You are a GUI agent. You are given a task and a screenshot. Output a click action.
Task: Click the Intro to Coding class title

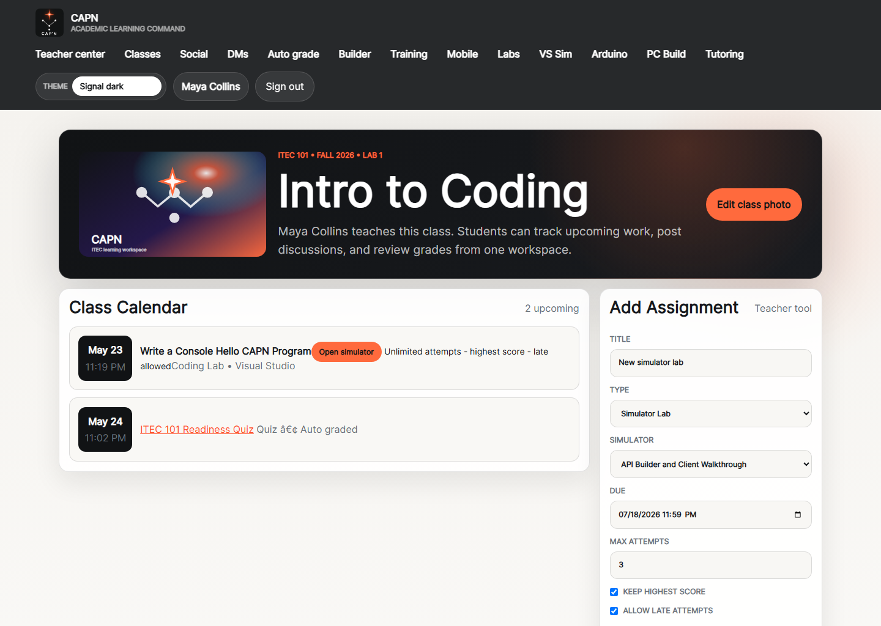click(433, 192)
